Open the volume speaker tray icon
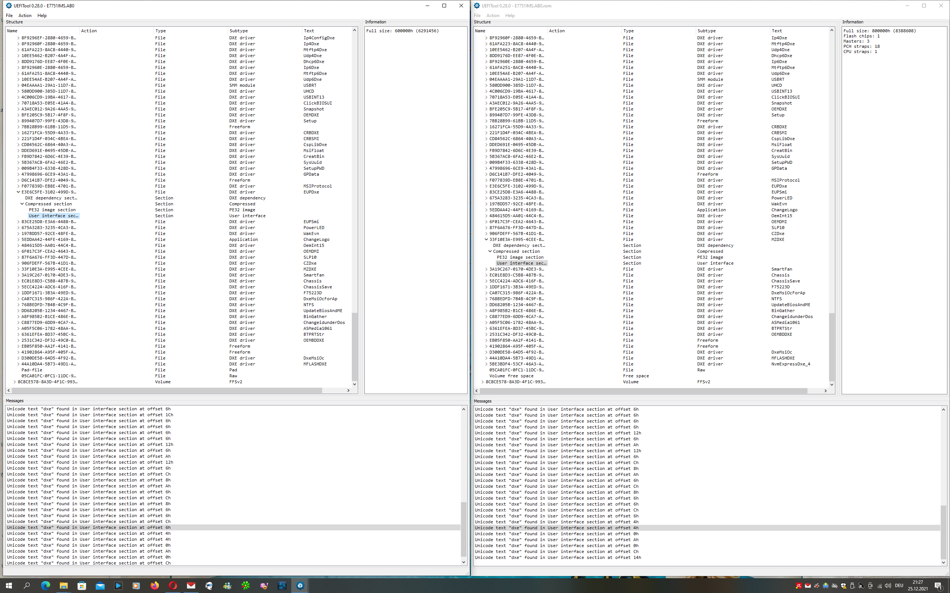The width and height of the screenshot is (950, 593). pyautogui.click(x=888, y=586)
